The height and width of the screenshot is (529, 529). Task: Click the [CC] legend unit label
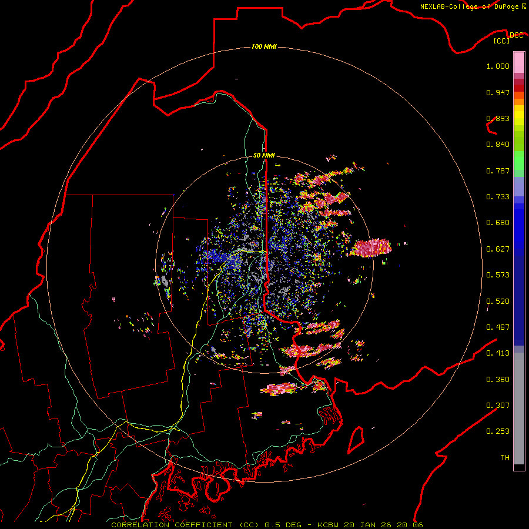click(502, 41)
